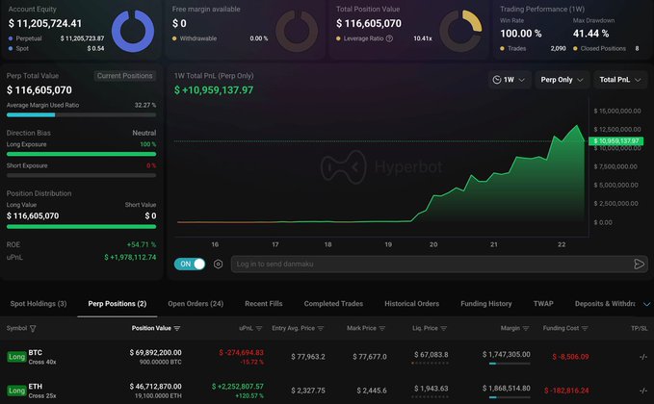Click the danmaku settings gear icon
This screenshot has height=404, width=654.
tap(218, 265)
